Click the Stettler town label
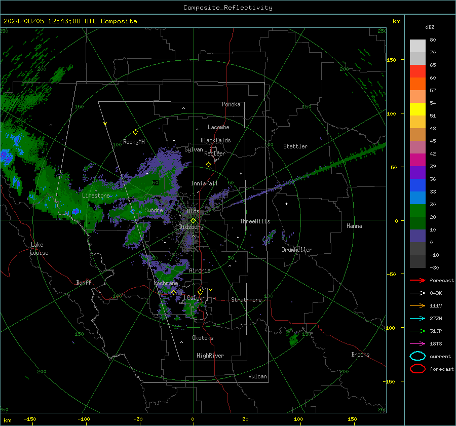The width and height of the screenshot is (456, 426). 295,146
